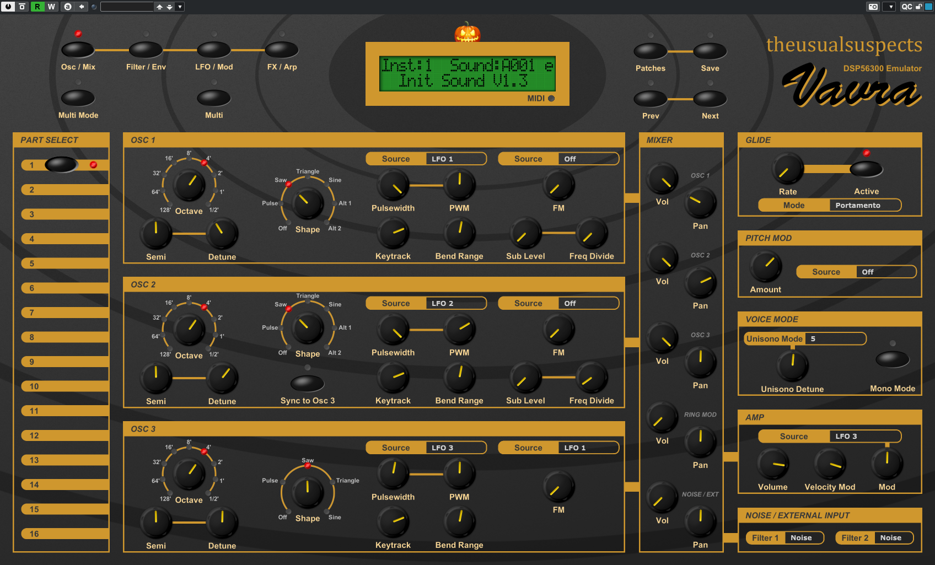Viewport: 935px width, 565px height.
Task: Click the Mixer OSC 1 Vol knob
Action: pyautogui.click(x=662, y=179)
